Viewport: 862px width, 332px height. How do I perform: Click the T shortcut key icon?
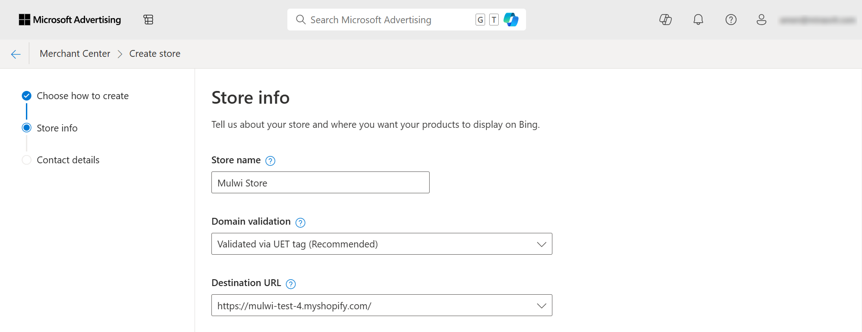494,20
